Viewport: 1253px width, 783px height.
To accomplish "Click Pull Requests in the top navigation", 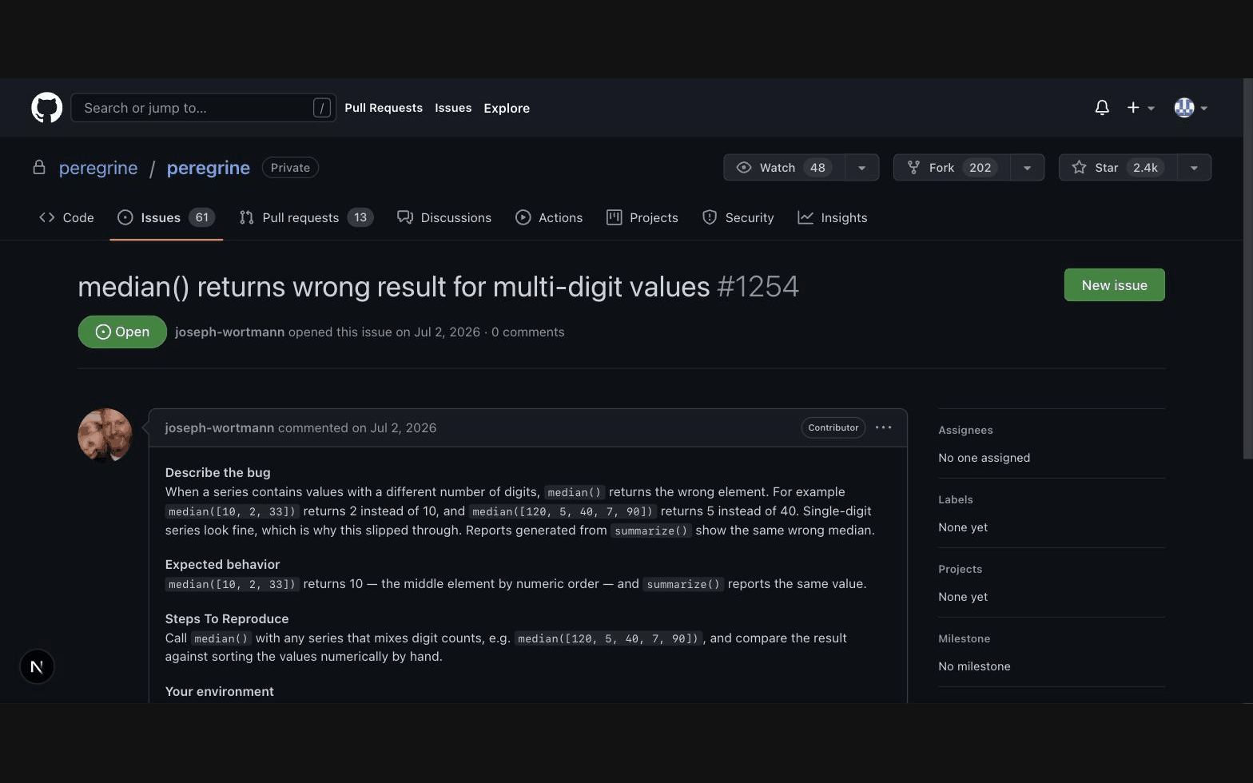I will (384, 108).
